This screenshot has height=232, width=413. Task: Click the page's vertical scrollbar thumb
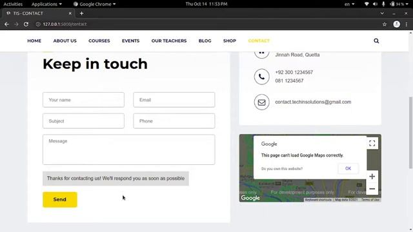(x=410, y=133)
